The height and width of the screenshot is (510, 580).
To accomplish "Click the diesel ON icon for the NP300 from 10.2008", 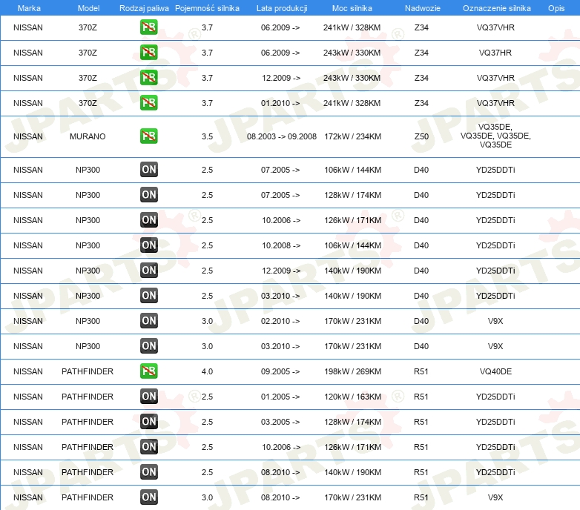I will (x=148, y=245).
